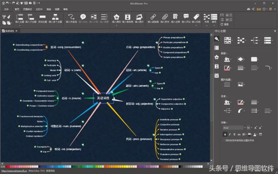Image resolution: width=278 pixels, height=174 pixels.
Task: Click the Decrease font size icon
Action: 260,128
